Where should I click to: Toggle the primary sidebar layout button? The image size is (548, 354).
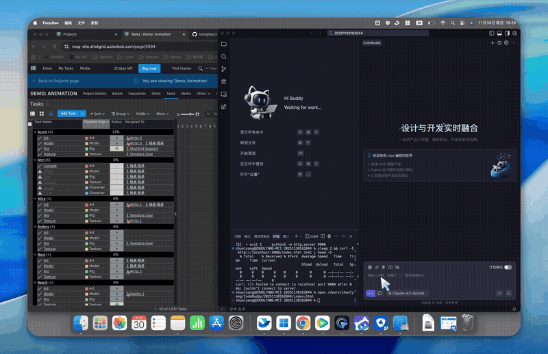[x=492, y=33]
